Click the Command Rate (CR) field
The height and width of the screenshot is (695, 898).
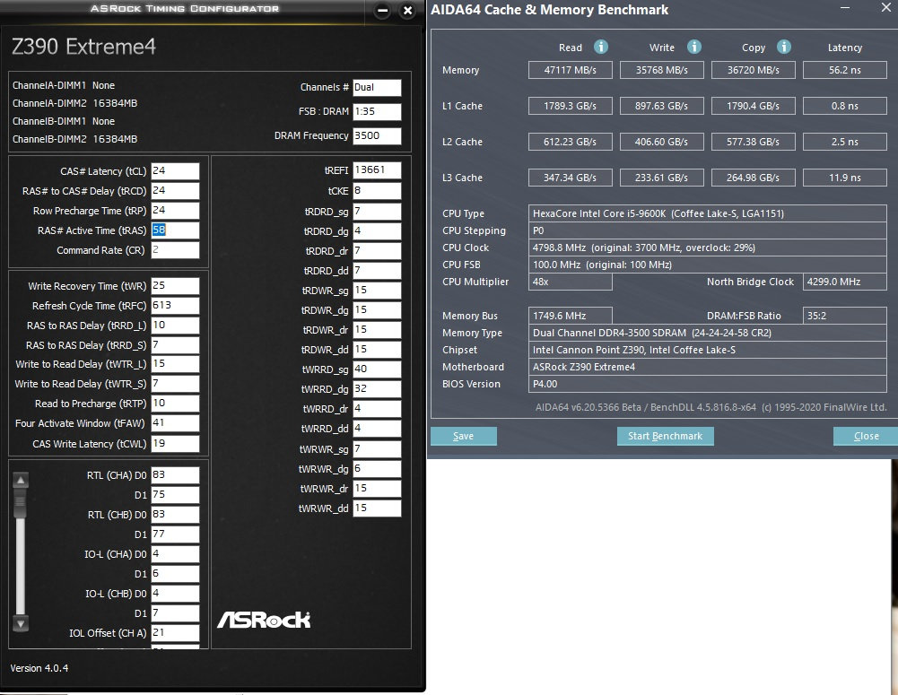coord(175,249)
